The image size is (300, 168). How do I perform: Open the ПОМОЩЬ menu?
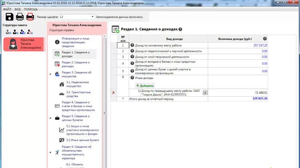[x=31, y=9]
